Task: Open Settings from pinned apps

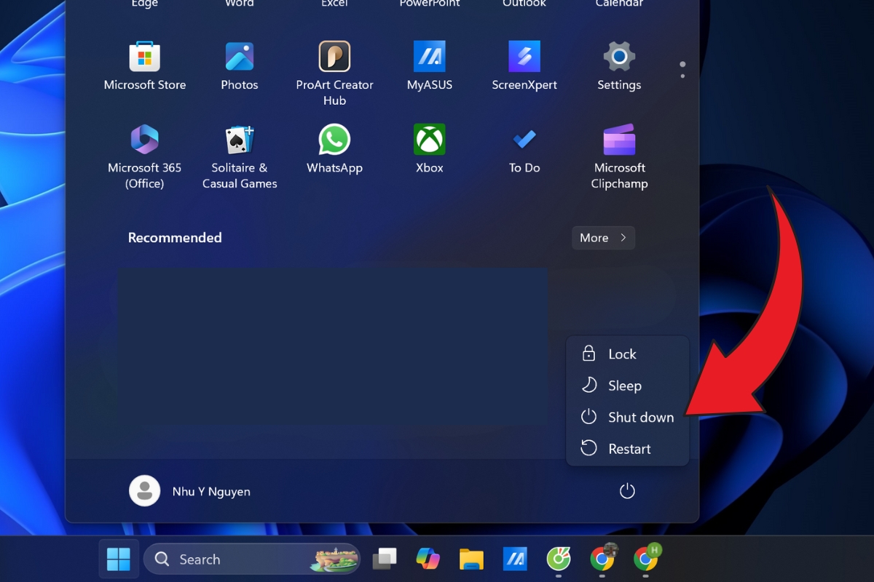Action: point(619,66)
